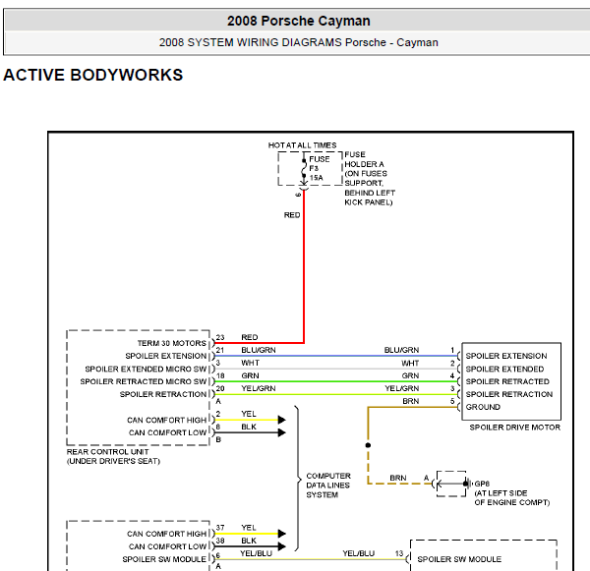This screenshot has width=590, height=571.
Task: Click the right 'BLU/GRN' label near motor pin 1
Action: pyautogui.click(x=401, y=350)
